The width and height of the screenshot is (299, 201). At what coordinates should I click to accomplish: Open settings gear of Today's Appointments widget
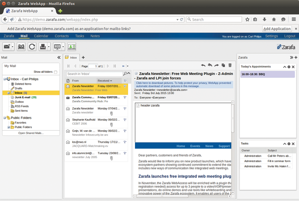tap(289, 67)
